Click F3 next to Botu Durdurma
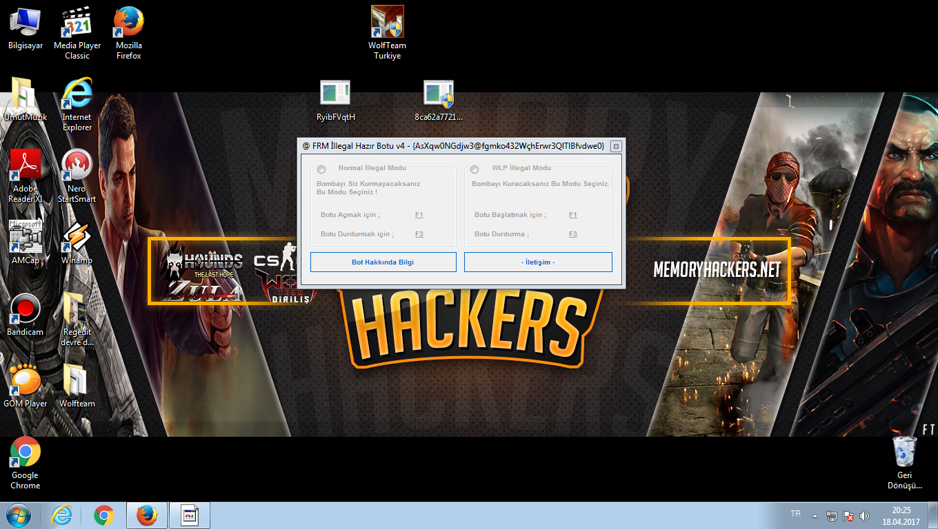The image size is (938, 529). [573, 234]
